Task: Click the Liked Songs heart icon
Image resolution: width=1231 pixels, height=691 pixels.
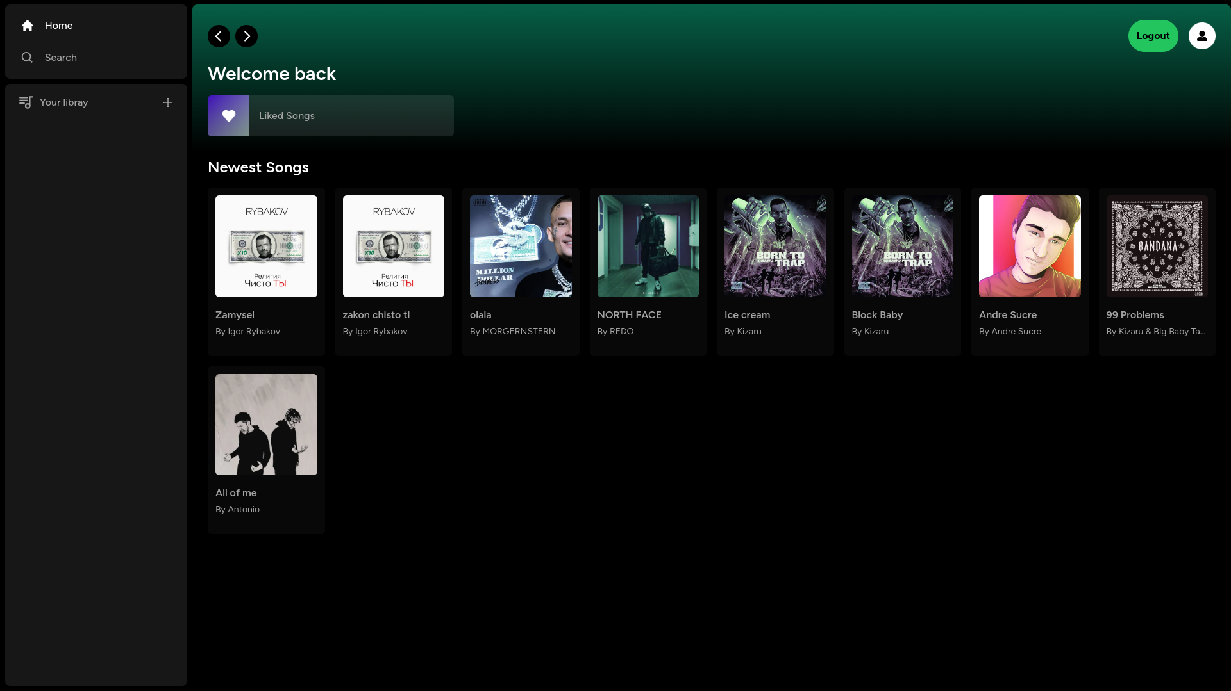Action: (228, 116)
